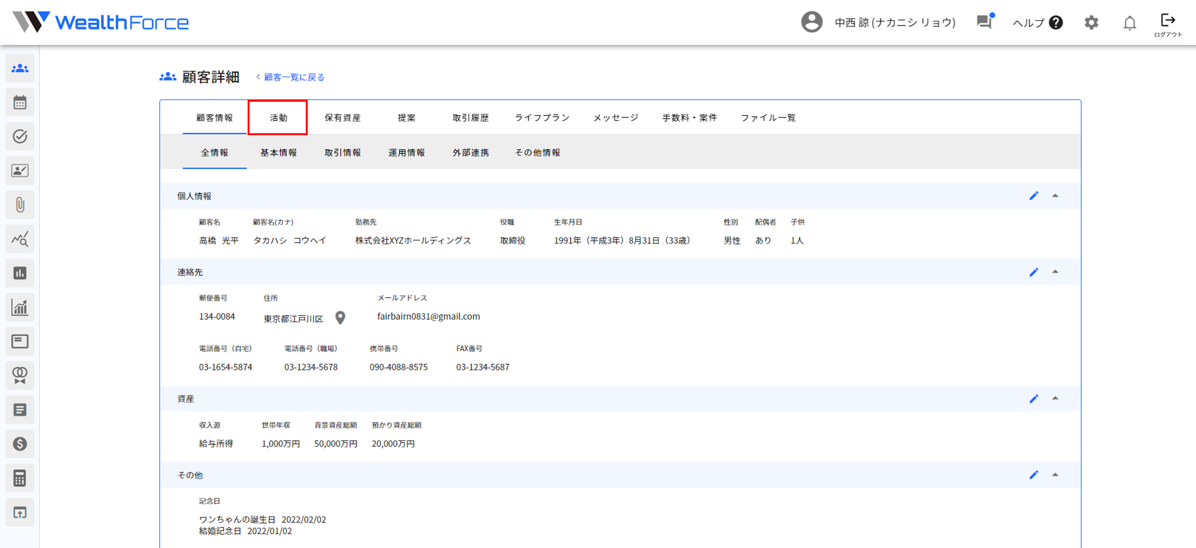Switch to the 活動 tab
Screen dimensions: 1196x548
[x=278, y=118]
